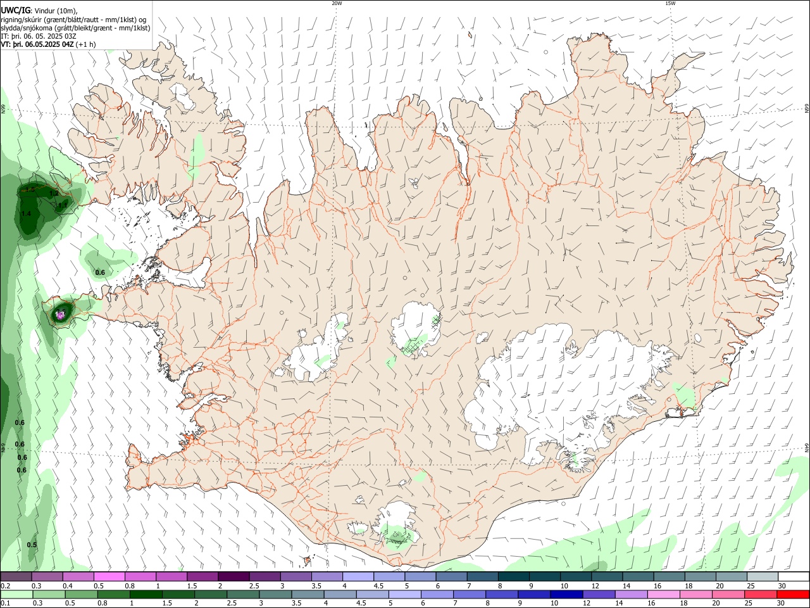
Task: Click the '0.1' label in the rain legend
Action: [5, 604]
